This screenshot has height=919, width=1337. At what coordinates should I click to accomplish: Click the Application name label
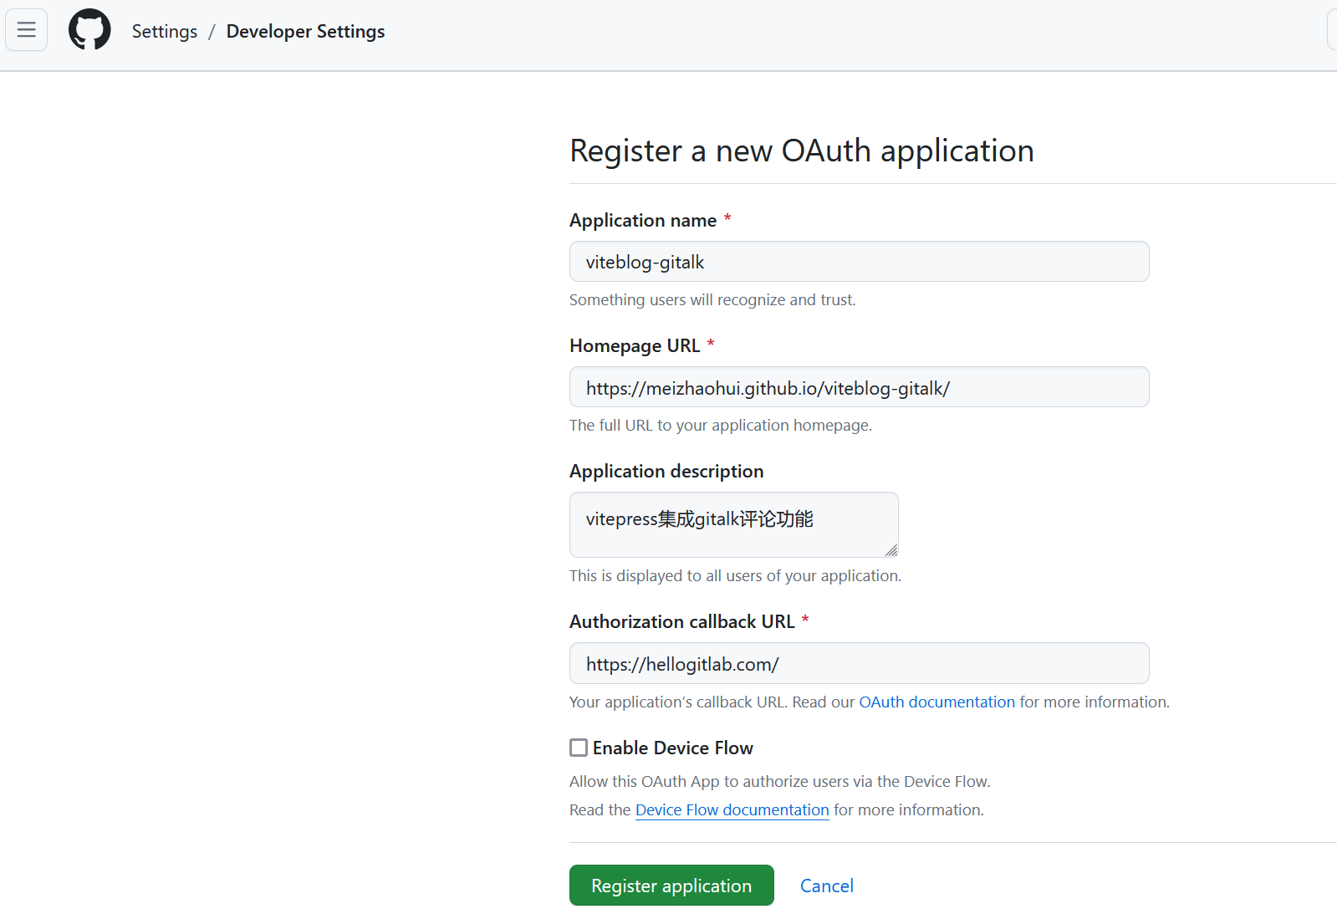click(642, 221)
